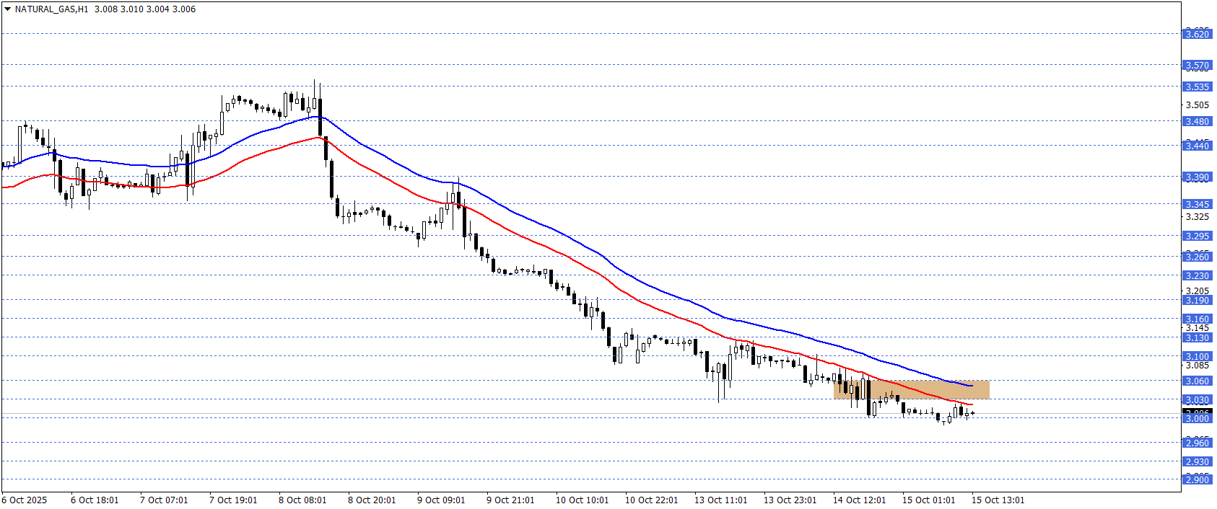Click the 3.130 price level label

click(x=1198, y=338)
